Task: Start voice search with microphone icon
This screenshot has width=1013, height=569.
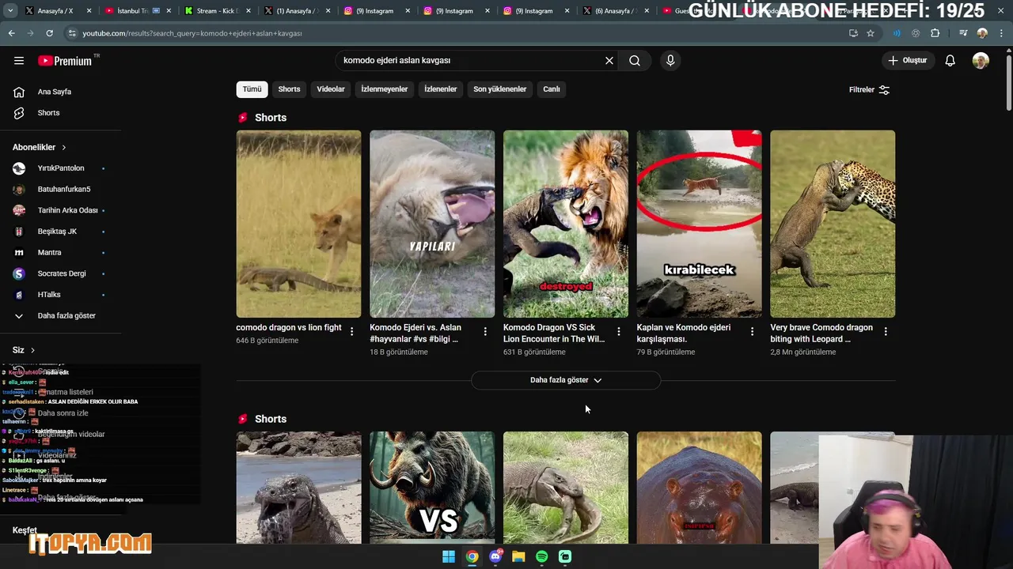Action: coord(670,61)
